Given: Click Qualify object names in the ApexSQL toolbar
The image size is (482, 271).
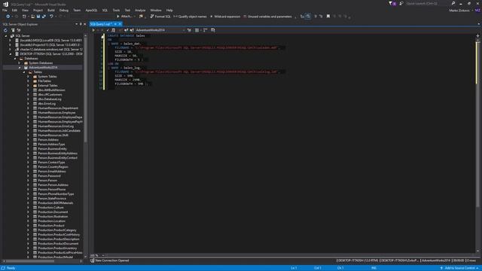Looking at the screenshot, I should tap(190, 17).
